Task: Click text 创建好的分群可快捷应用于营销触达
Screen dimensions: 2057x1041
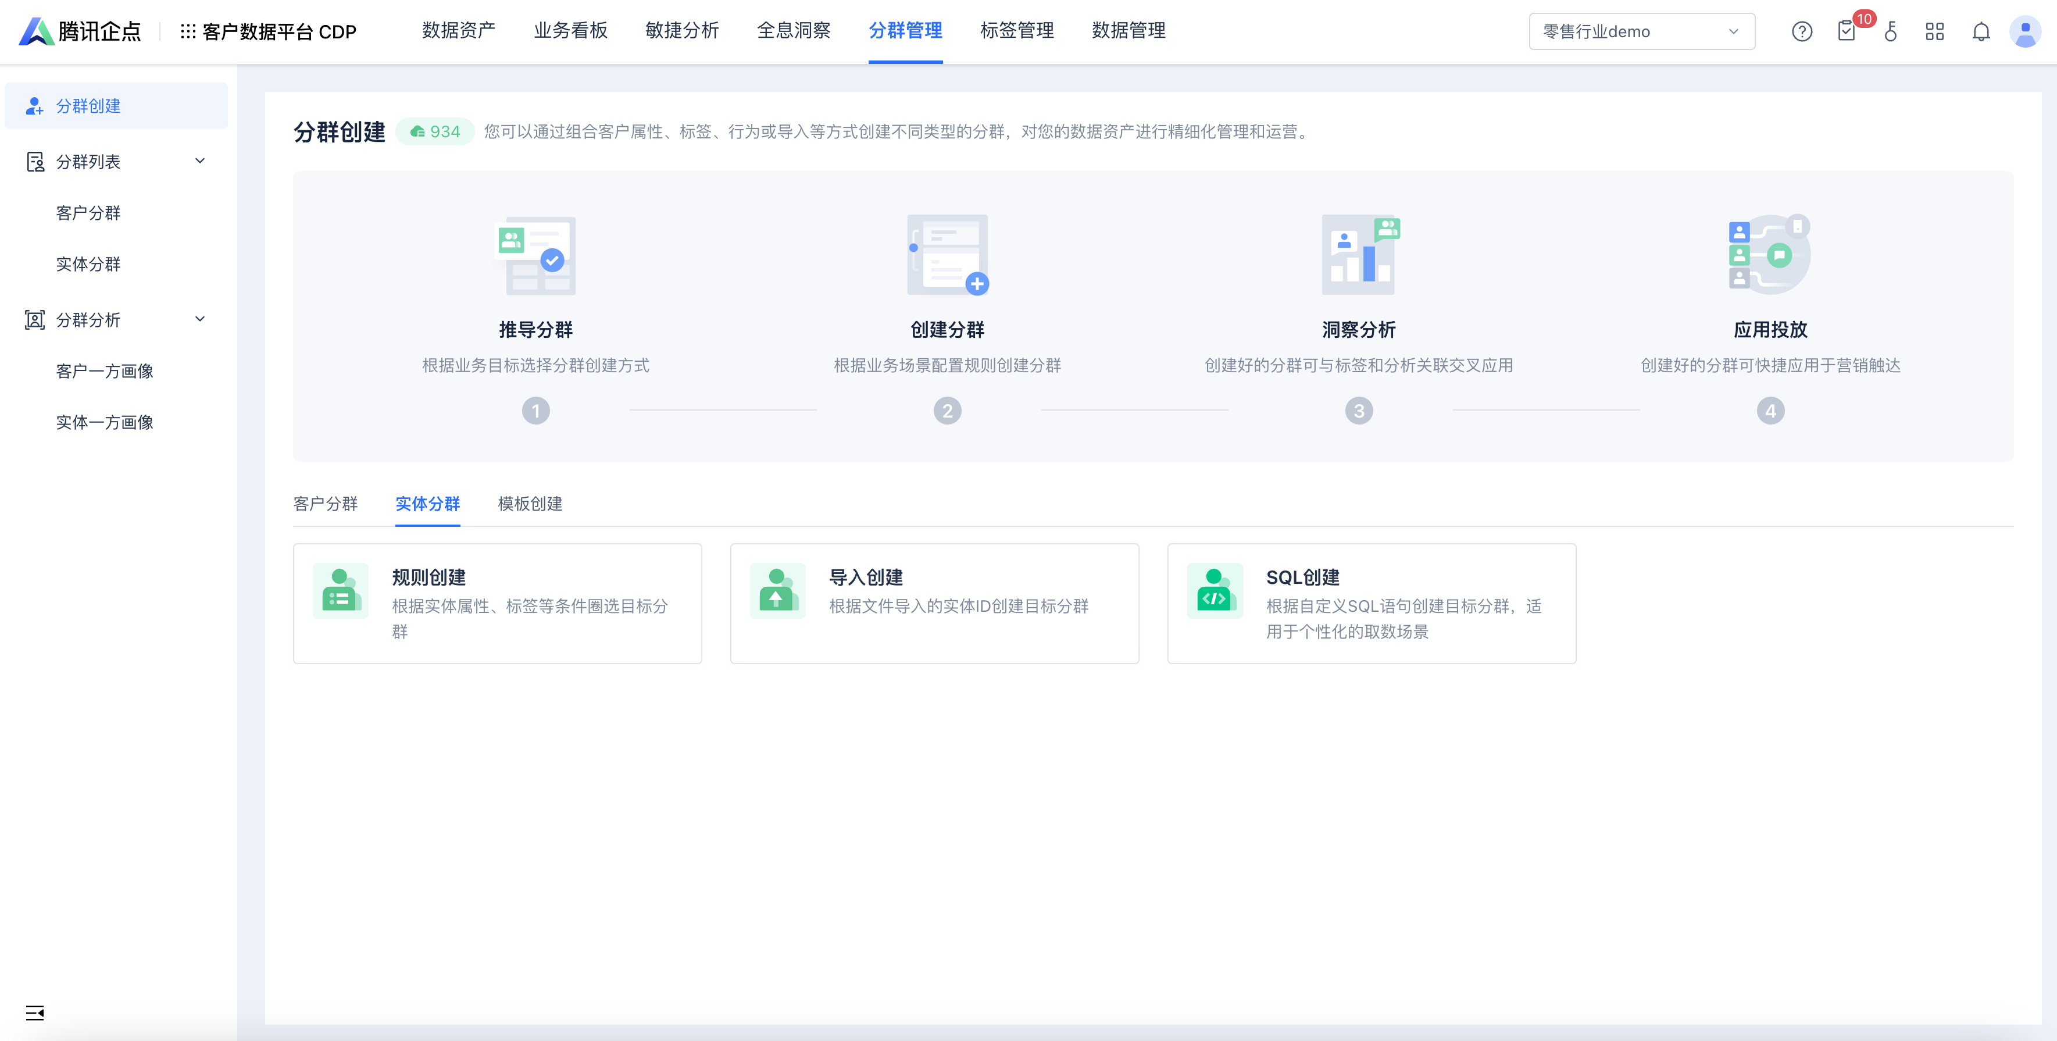Action: coord(1770,366)
